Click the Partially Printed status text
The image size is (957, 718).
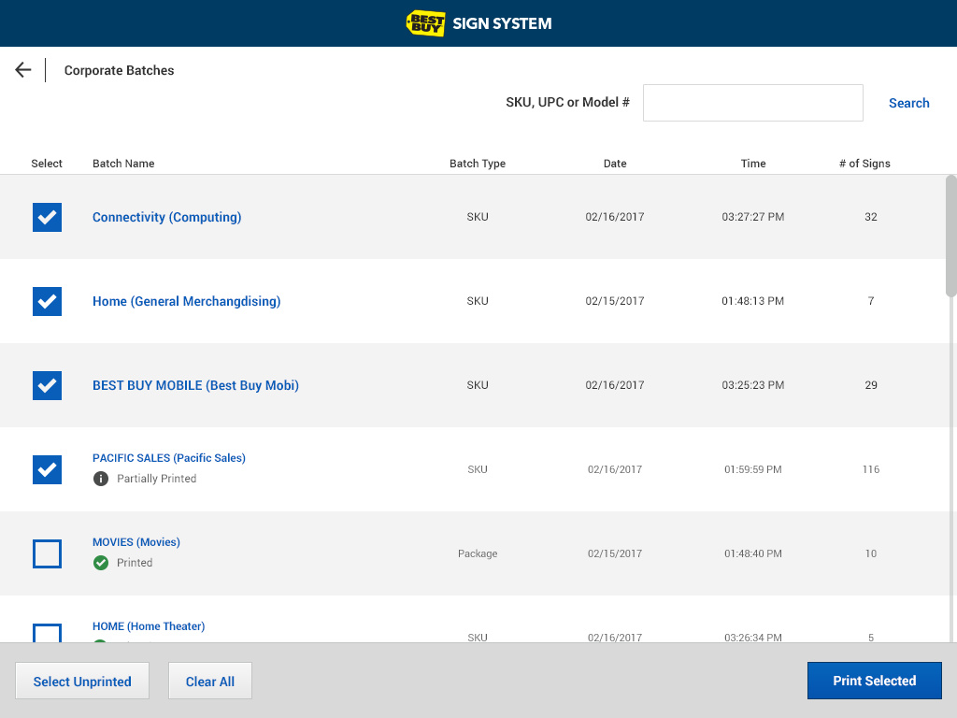(x=157, y=479)
